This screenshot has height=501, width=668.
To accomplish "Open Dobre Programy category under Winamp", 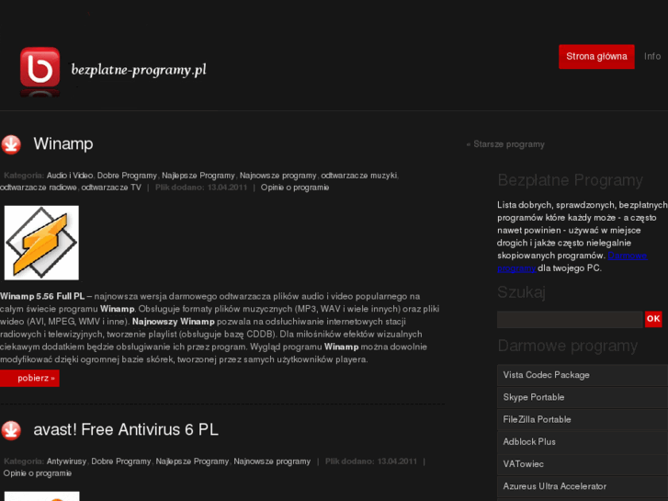I will pyautogui.click(x=127, y=176).
